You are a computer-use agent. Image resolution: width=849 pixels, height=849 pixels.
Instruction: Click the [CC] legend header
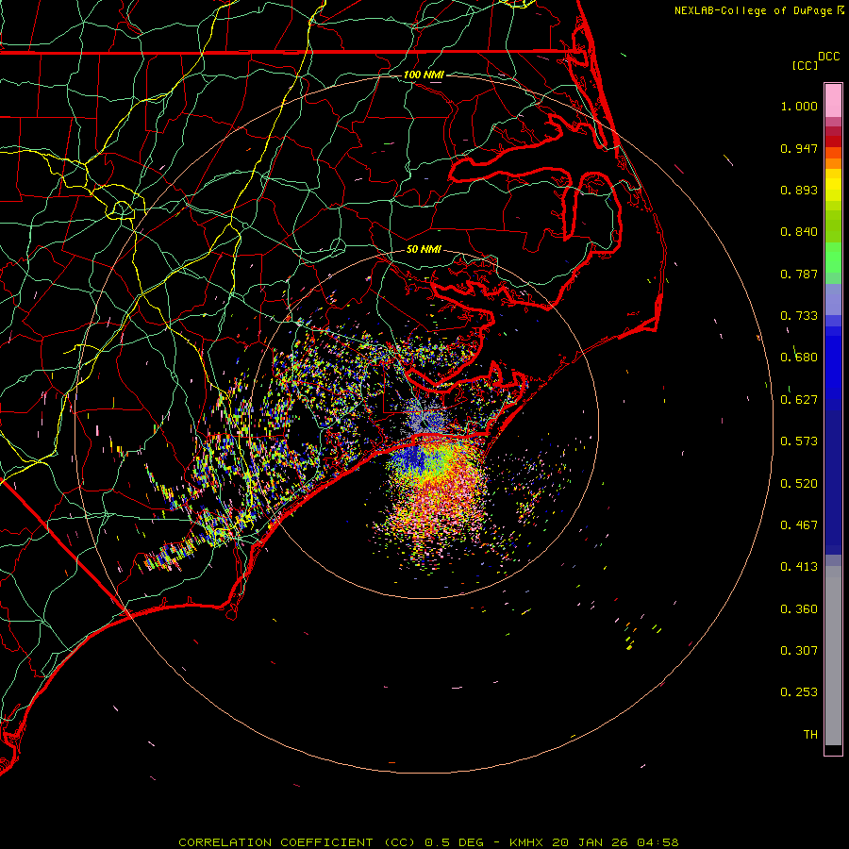pos(805,65)
